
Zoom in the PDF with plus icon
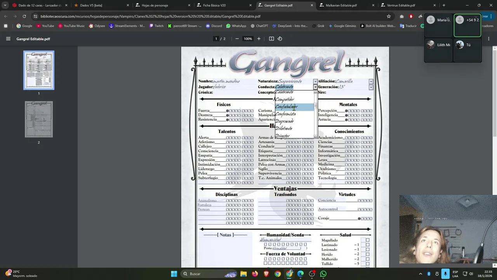[x=259, y=39]
